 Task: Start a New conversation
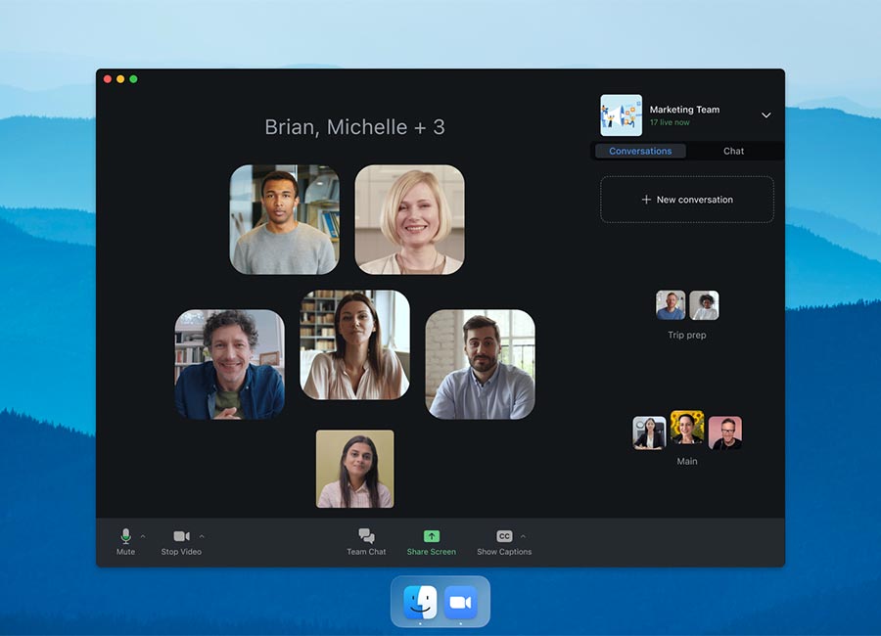[x=686, y=200]
